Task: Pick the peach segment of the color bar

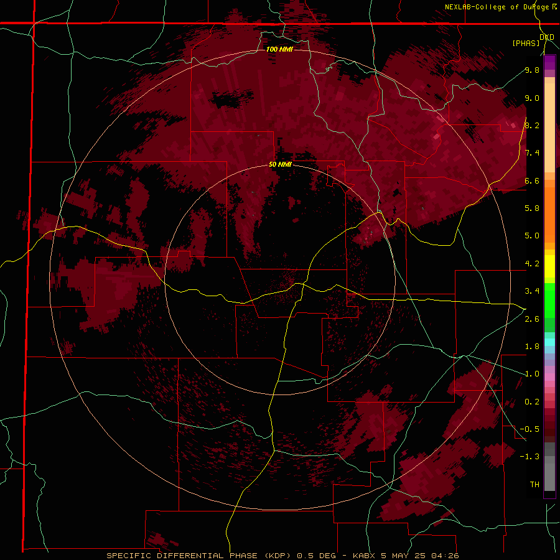Action: pos(549,128)
